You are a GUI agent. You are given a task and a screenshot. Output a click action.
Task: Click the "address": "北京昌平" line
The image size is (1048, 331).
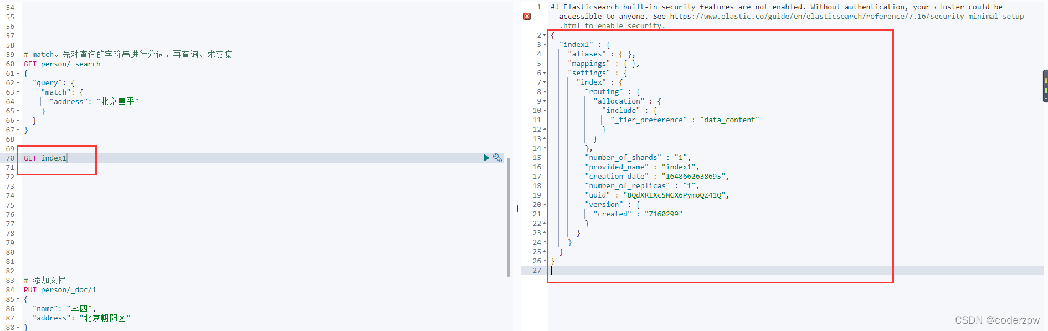(94, 102)
